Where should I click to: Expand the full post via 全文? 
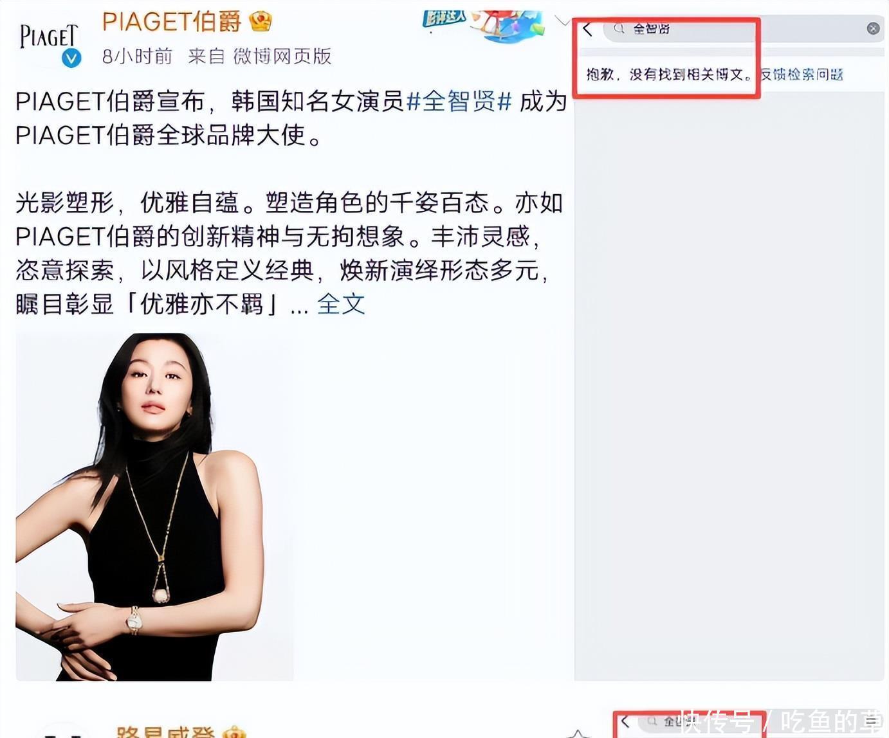click(341, 304)
